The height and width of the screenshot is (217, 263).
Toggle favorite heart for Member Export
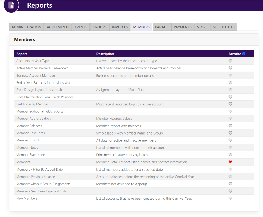click(230, 140)
